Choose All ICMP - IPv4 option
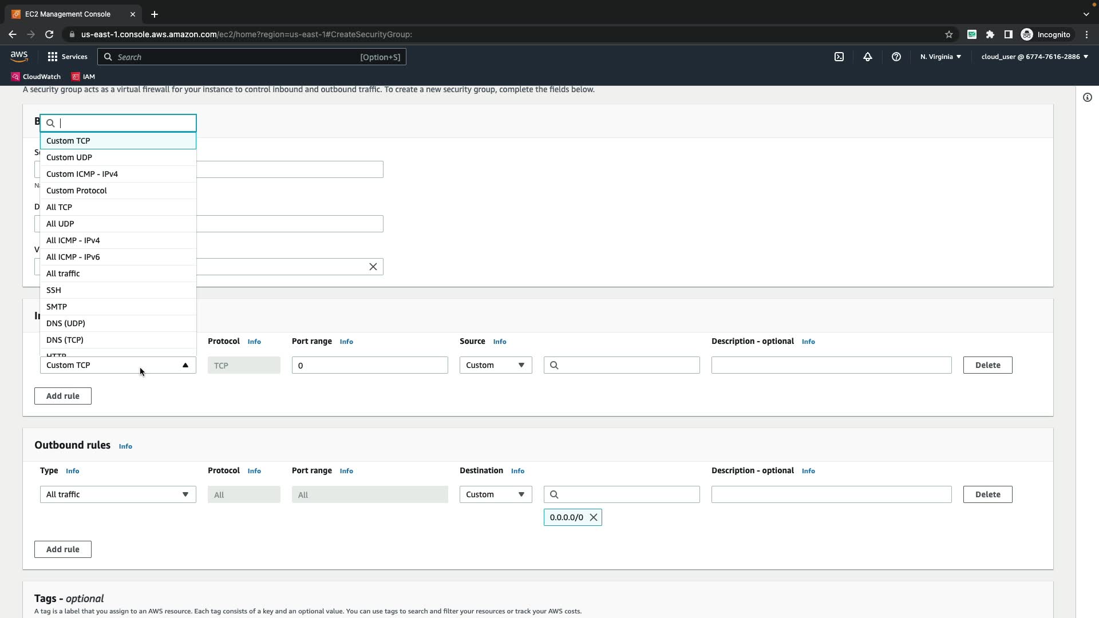The image size is (1099, 618). [x=73, y=240]
